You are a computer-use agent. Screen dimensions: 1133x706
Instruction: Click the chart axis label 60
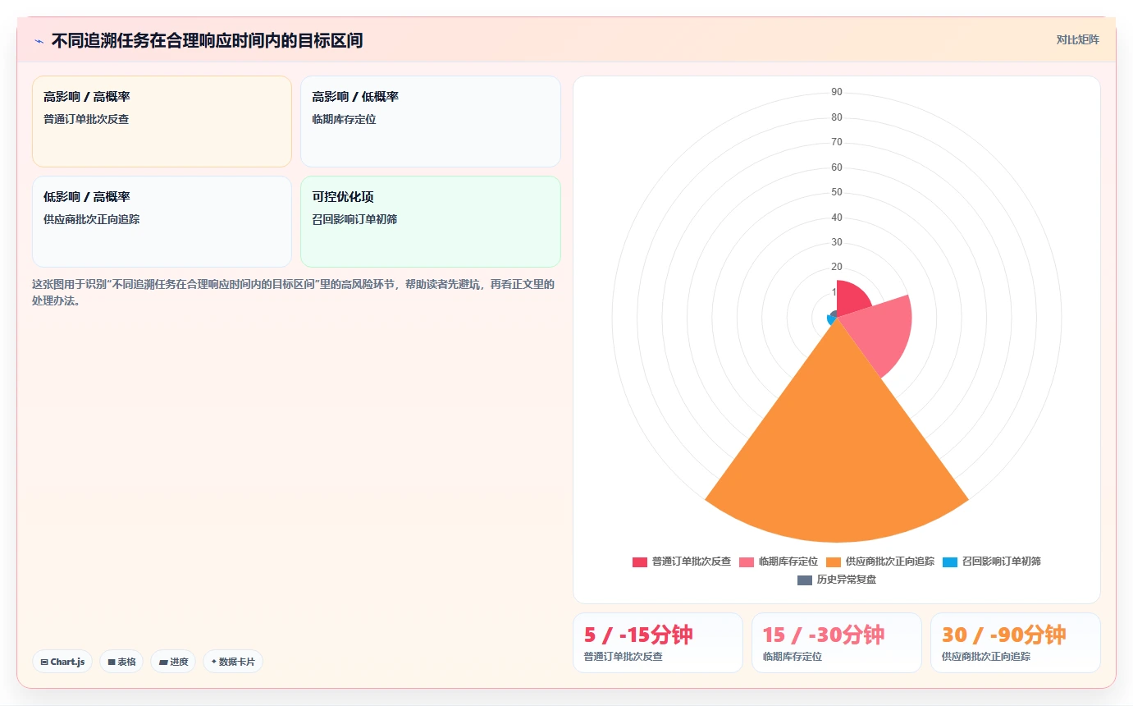pyautogui.click(x=837, y=167)
